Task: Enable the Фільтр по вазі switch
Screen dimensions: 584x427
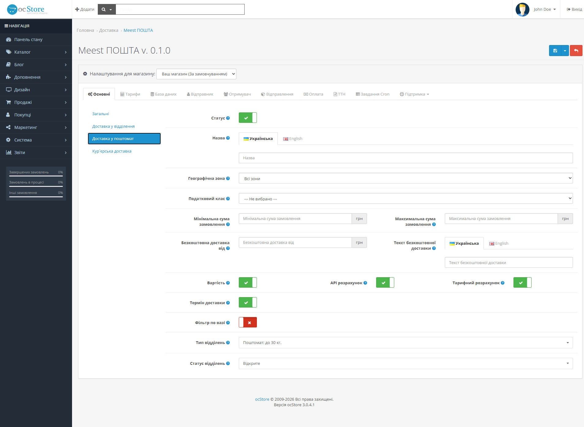Action: point(248,322)
